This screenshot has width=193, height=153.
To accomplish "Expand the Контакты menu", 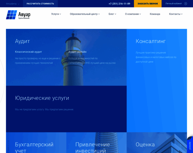I will [176, 14].
